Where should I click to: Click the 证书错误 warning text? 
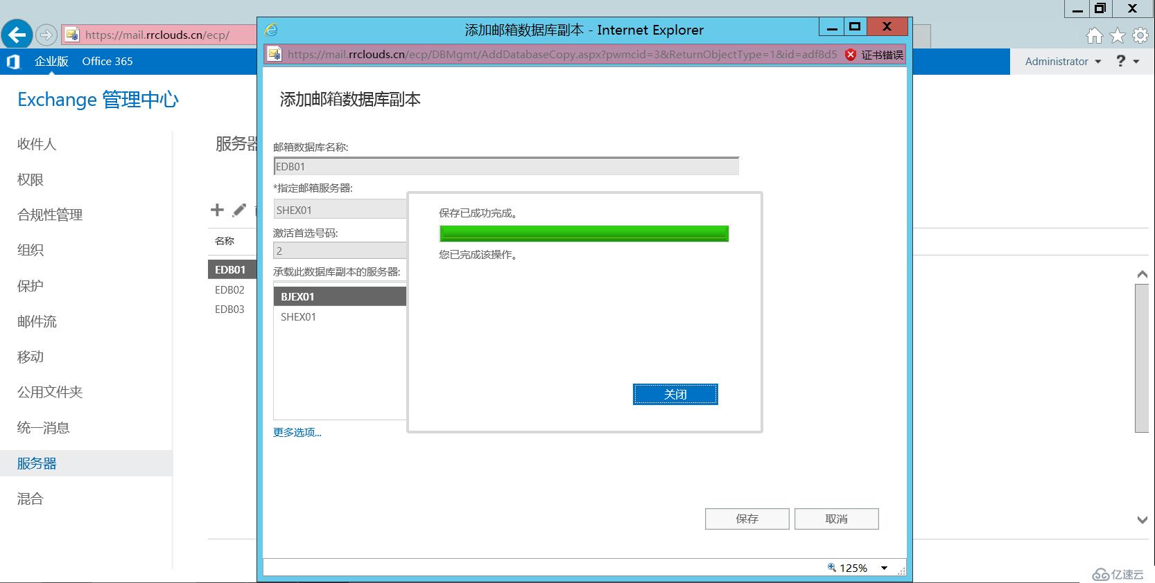882,55
